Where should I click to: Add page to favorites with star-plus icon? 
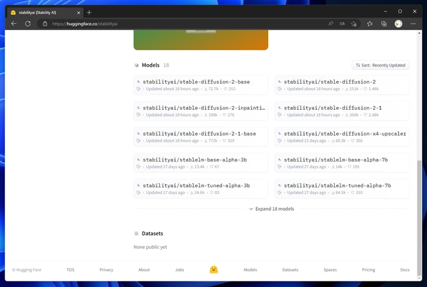pos(354,24)
